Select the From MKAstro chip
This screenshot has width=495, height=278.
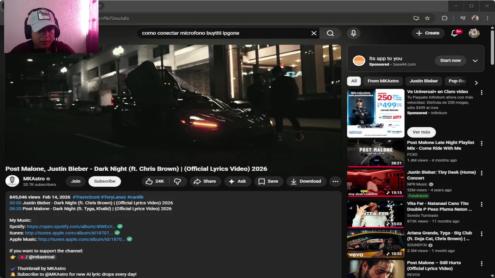coord(383,81)
